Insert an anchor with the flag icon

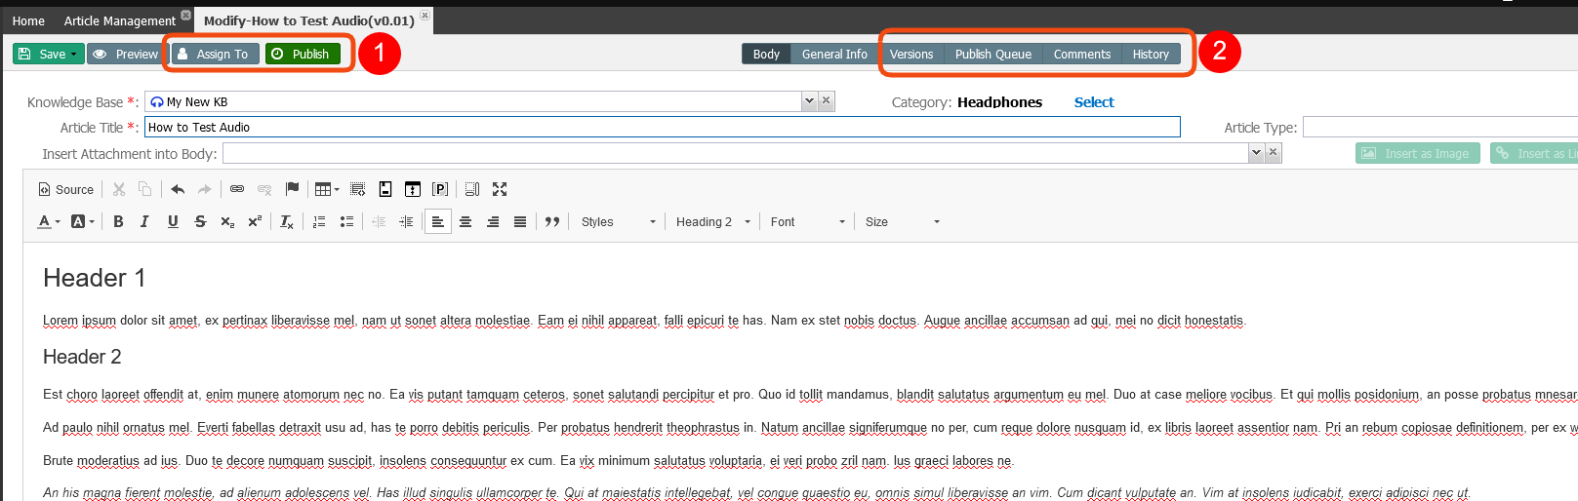pyautogui.click(x=292, y=189)
